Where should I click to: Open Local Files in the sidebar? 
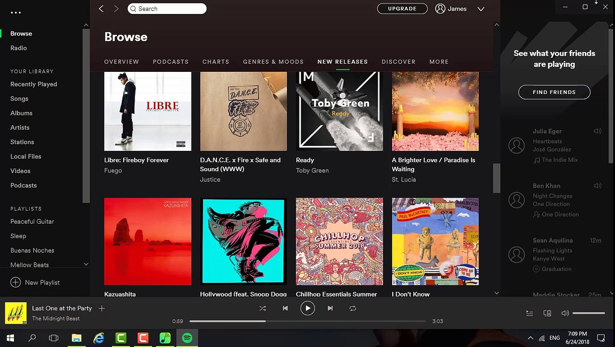26,157
